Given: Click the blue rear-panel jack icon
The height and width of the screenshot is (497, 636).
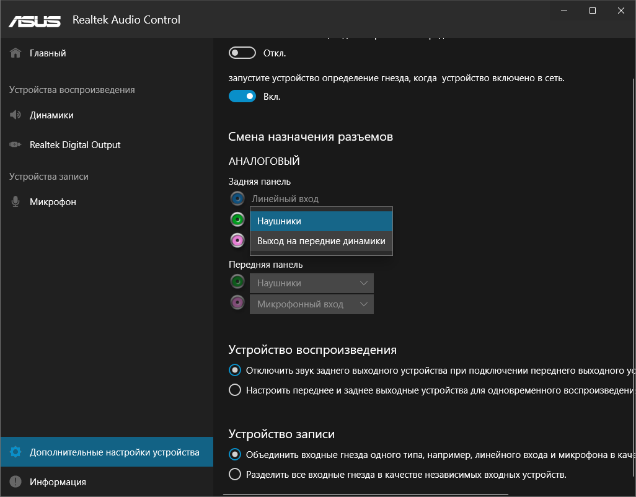Looking at the screenshot, I should [237, 199].
